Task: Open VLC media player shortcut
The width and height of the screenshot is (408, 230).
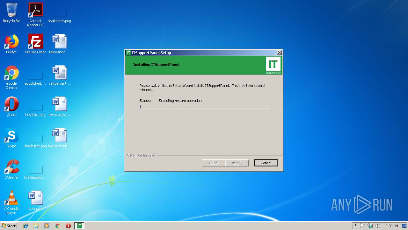Action: tap(11, 203)
